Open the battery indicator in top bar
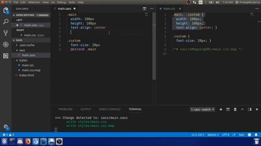 point(211,2)
